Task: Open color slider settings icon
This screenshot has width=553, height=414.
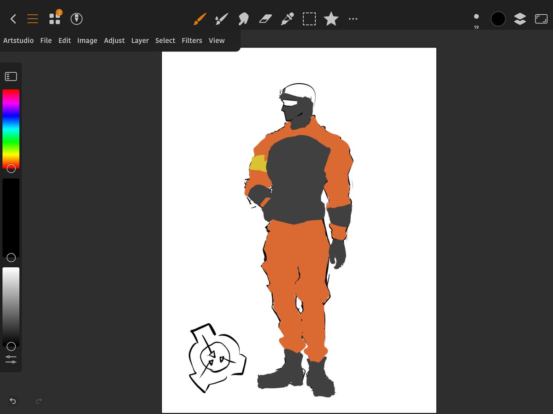Action: click(x=11, y=359)
